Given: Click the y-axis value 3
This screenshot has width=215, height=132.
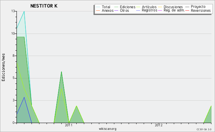Looking at the screenshot, I should [14, 100].
